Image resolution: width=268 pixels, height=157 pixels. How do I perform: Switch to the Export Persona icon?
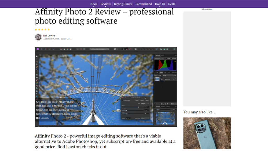pyautogui.click(x=53, y=49)
